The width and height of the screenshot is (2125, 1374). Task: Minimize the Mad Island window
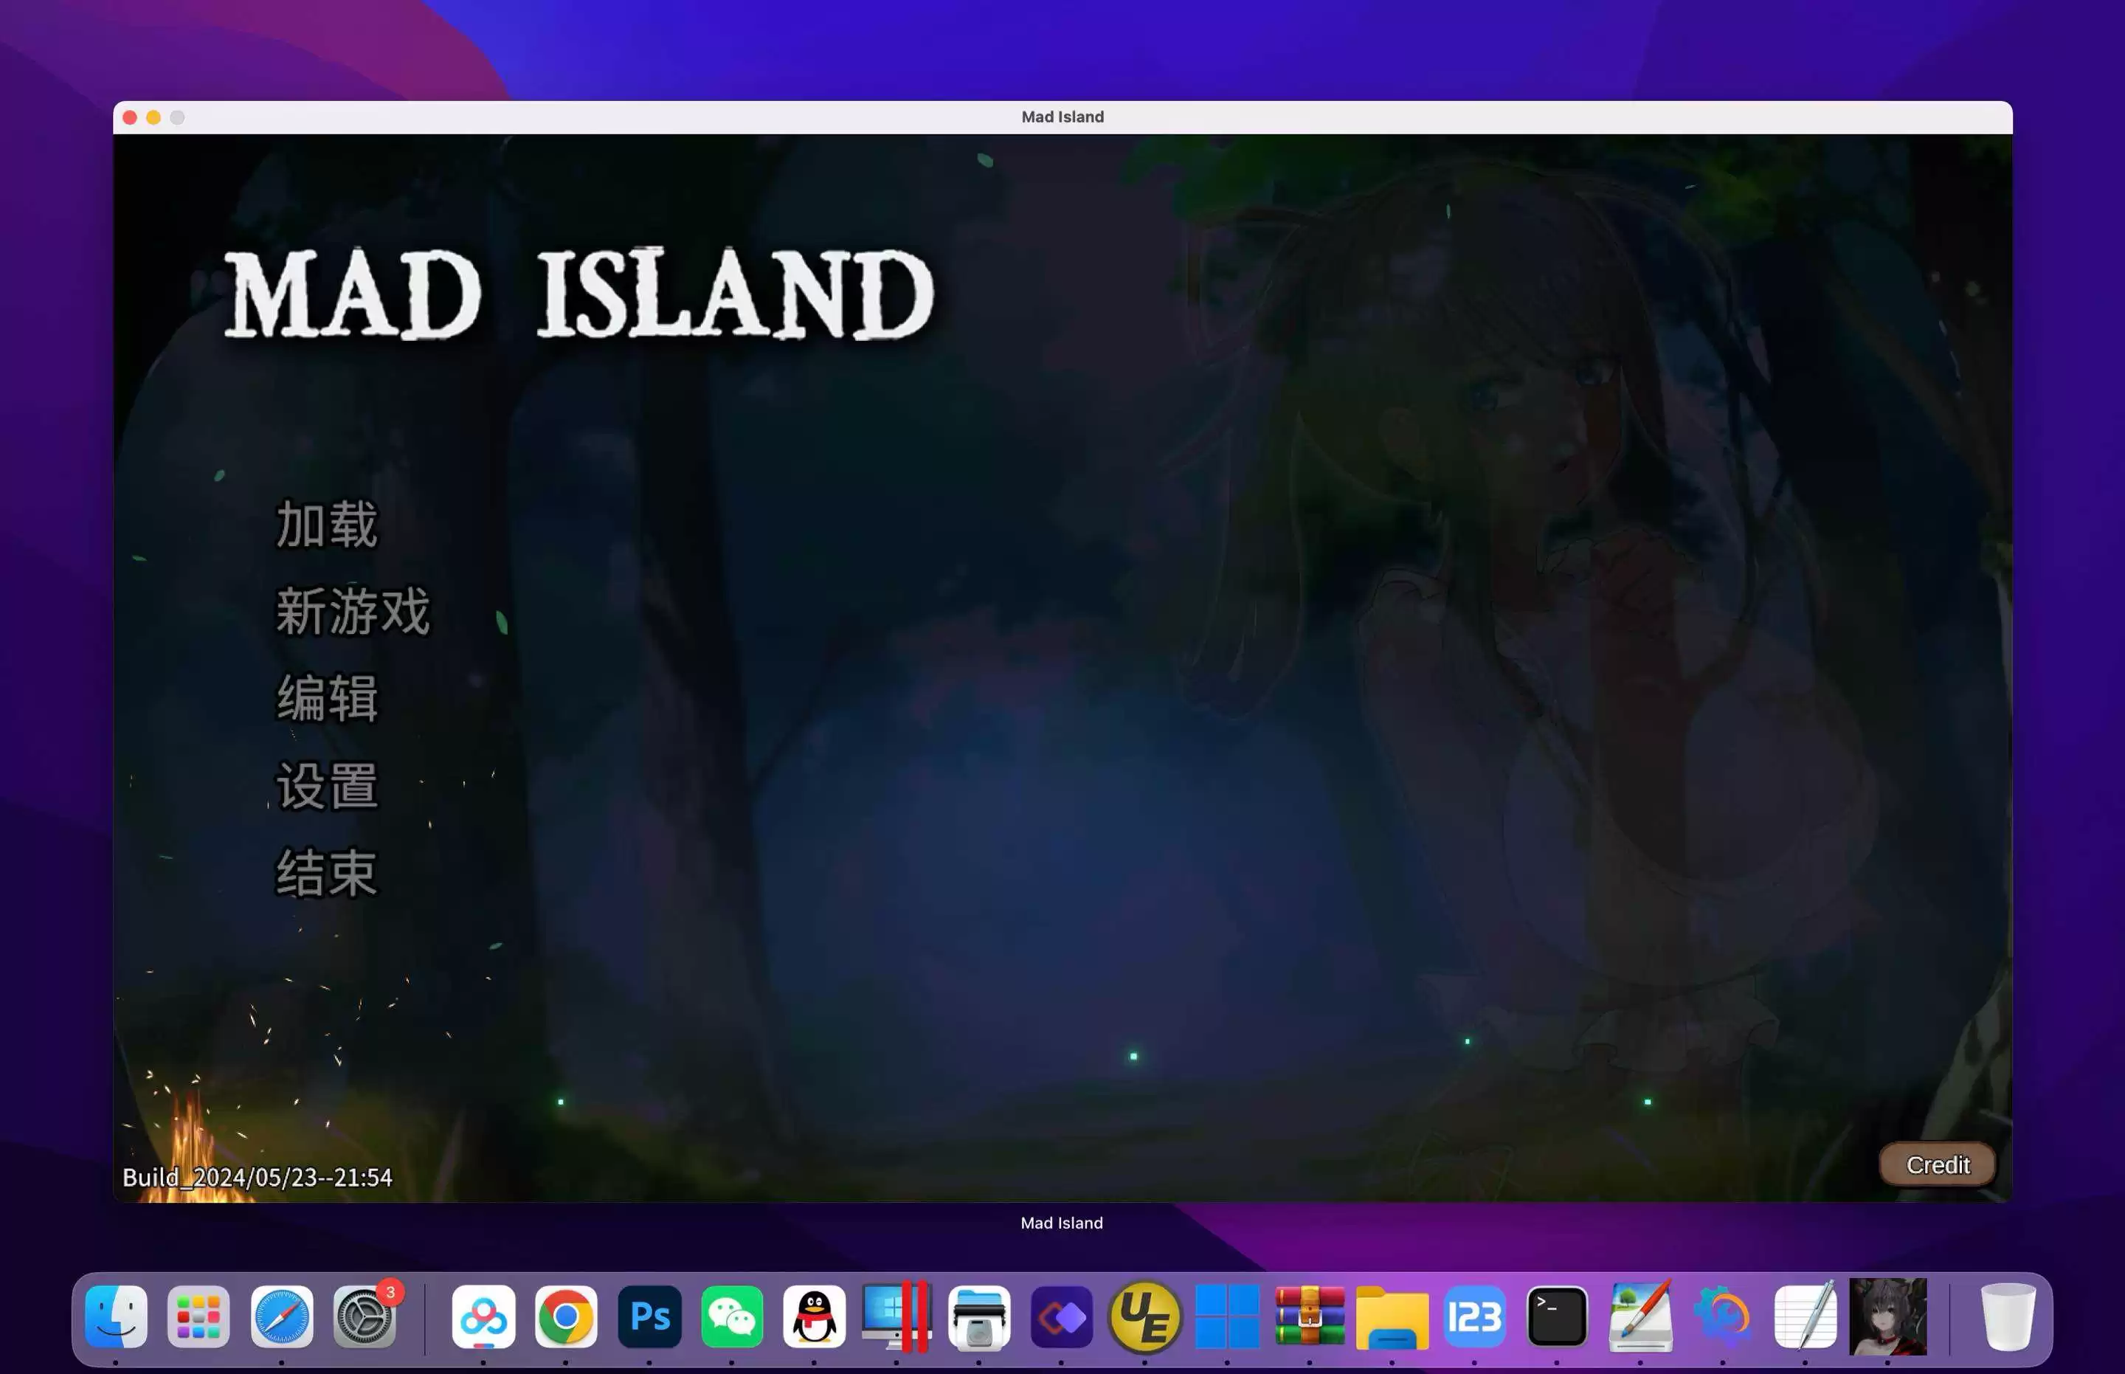153,117
